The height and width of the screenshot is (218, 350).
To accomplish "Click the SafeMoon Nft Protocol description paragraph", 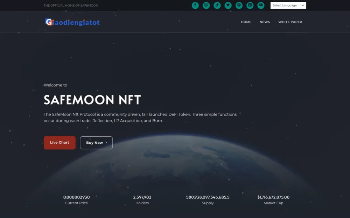I will (140, 118).
